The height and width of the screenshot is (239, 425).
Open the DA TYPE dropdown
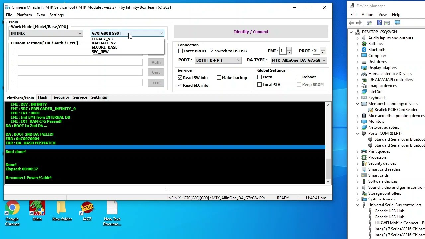pos(298,60)
